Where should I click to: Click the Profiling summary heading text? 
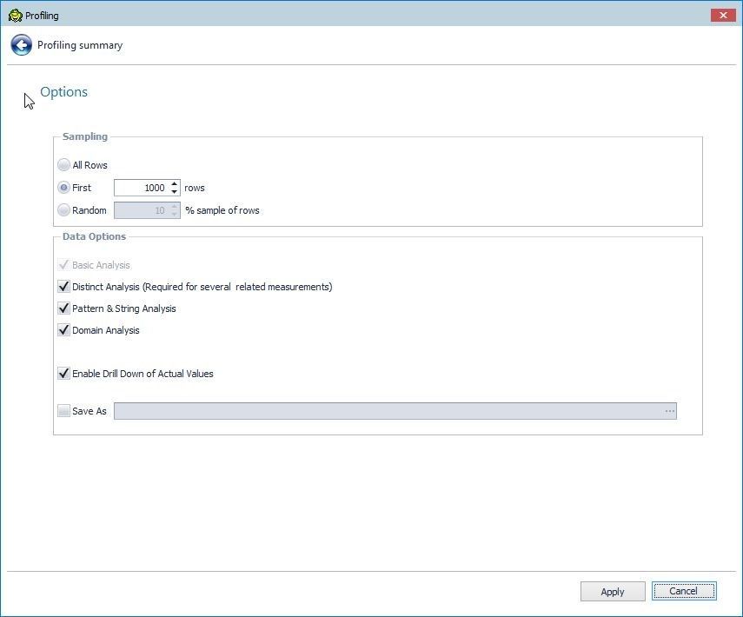click(x=80, y=45)
